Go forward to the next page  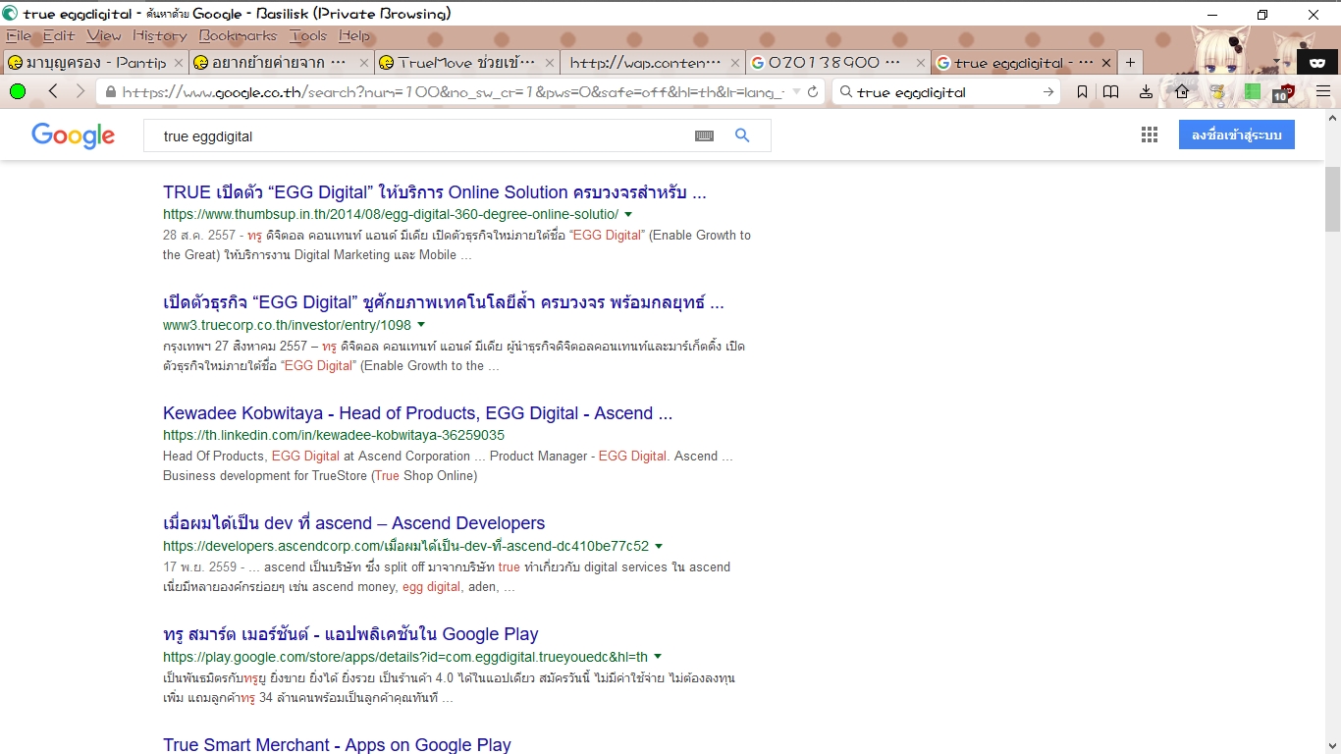(80, 91)
